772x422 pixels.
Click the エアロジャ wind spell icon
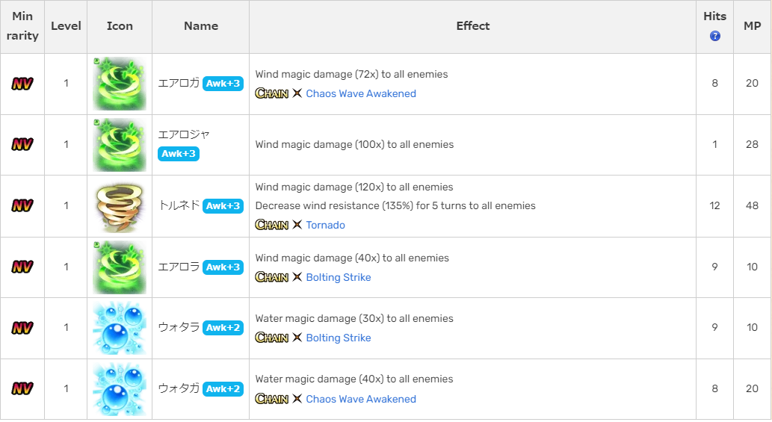point(120,145)
